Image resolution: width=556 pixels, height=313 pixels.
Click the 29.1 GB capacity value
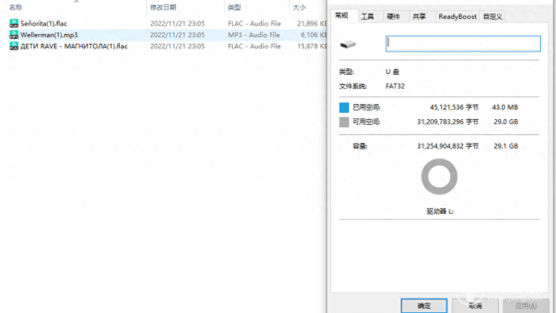[x=506, y=146]
